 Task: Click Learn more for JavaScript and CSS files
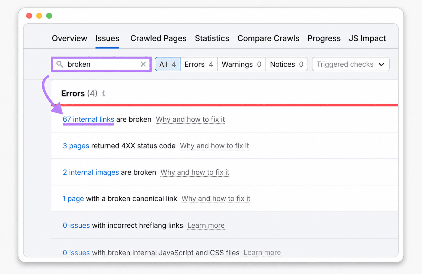pyautogui.click(x=262, y=253)
